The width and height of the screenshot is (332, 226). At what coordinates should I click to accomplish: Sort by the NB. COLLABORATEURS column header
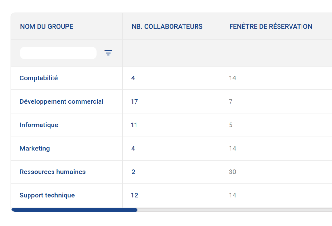pos(167,26)
